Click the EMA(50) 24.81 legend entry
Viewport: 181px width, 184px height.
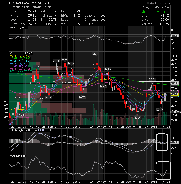tap(19, 56)
